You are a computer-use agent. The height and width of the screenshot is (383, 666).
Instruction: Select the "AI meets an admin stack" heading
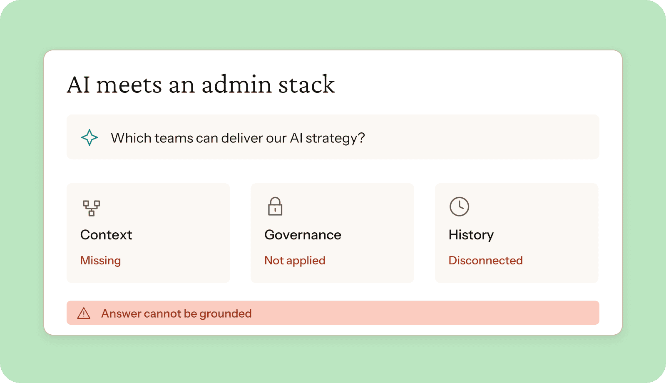coord(201,85)
